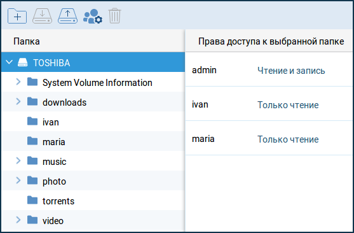Expand the video folder
The height and width of the screenshot is (233, 354).
pos(18,220)
